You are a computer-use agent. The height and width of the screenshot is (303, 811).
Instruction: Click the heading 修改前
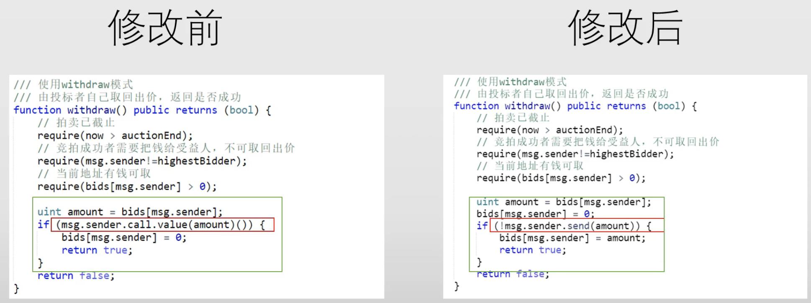click(165, 28)
